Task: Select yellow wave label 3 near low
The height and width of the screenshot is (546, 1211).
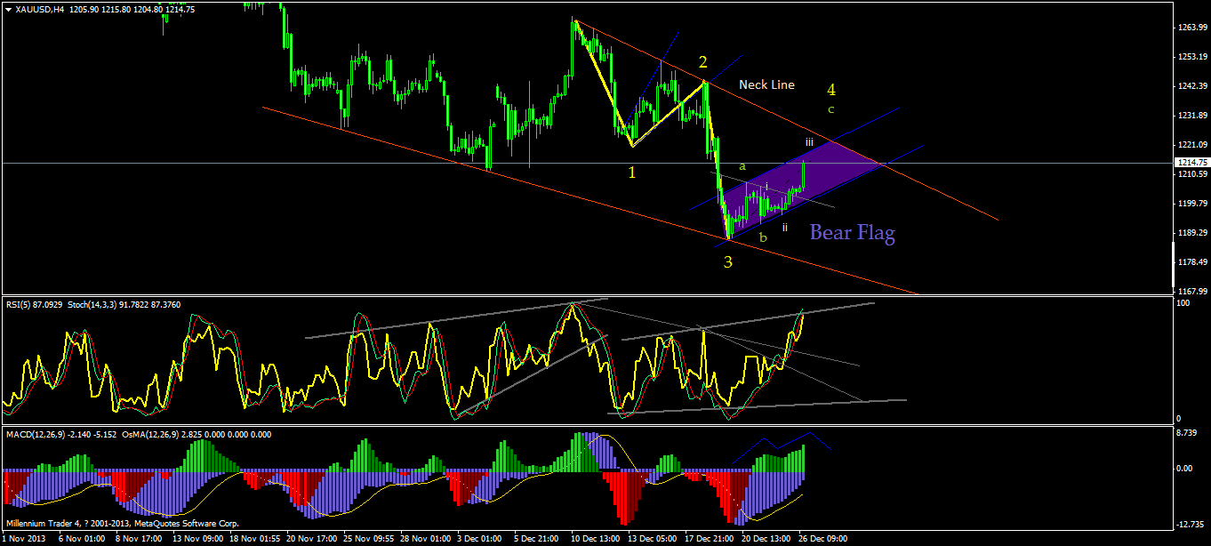Action: (728, 261)
